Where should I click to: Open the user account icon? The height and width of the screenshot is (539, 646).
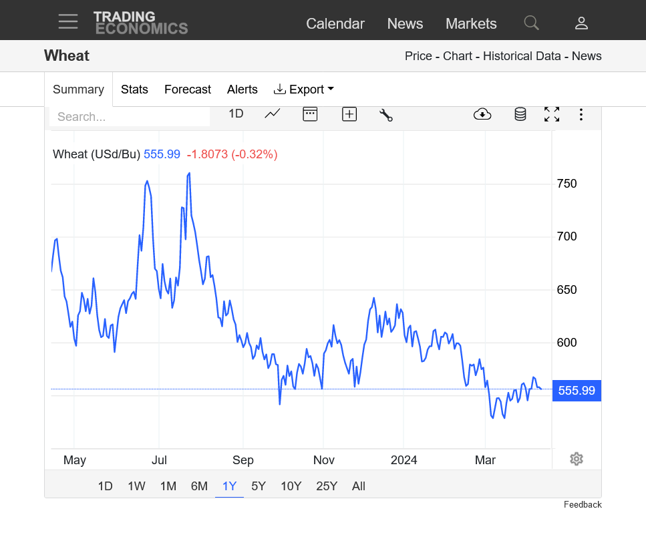581,23
